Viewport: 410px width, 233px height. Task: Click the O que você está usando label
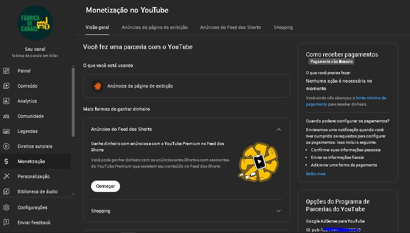pyautogui.click(x=108, y=65)
